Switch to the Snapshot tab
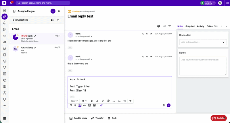 tap(190, 26)
